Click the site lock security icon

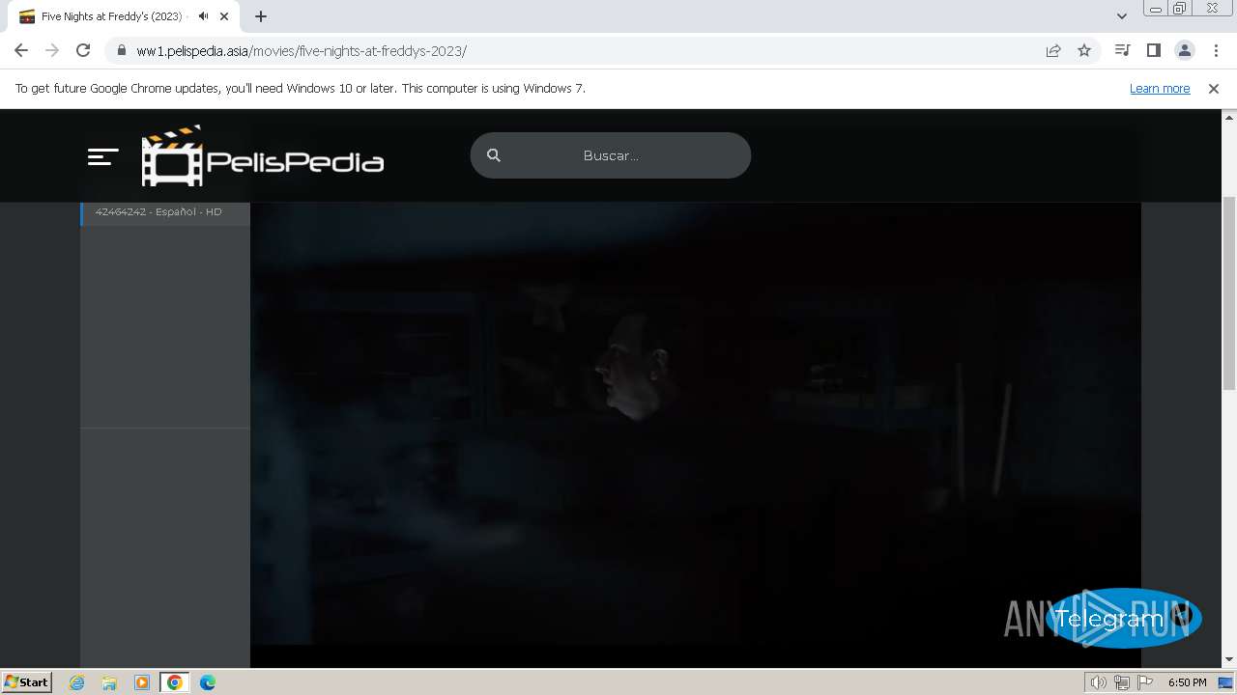coord(122,50)
